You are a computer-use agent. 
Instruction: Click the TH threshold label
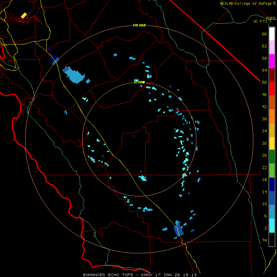tap(264, 240)
